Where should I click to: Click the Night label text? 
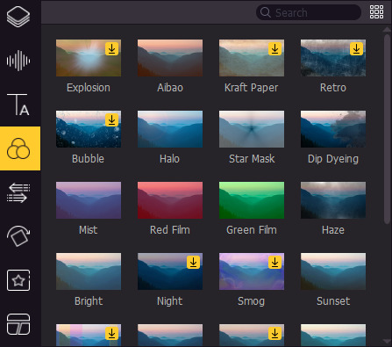tap(170, 301)
